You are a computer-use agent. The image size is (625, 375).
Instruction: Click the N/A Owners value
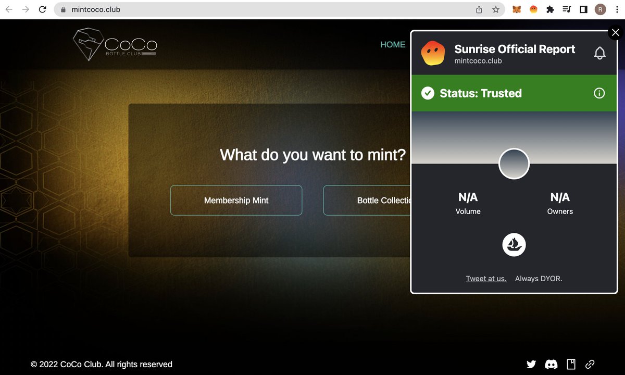[x=560, y=197]
